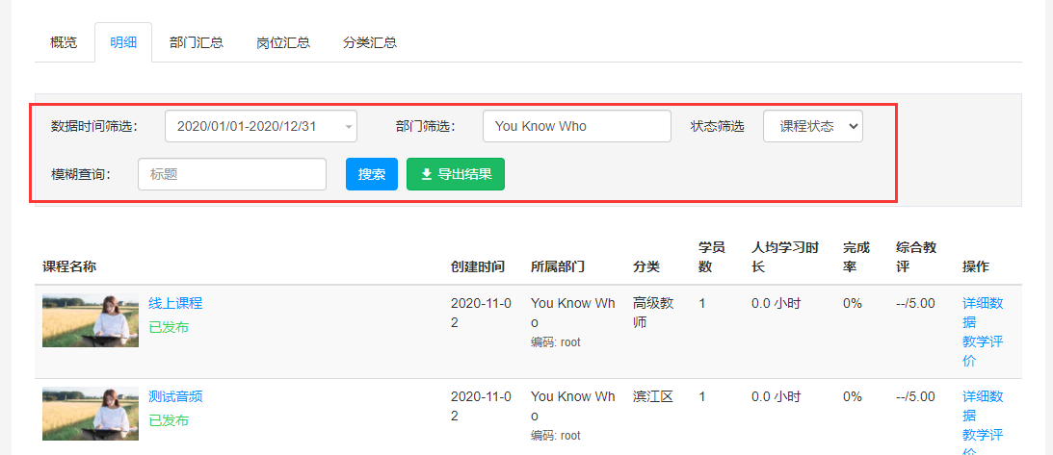
Task: Open 详细数据 for 测试音频 row
Action: [x=984, y=406]
